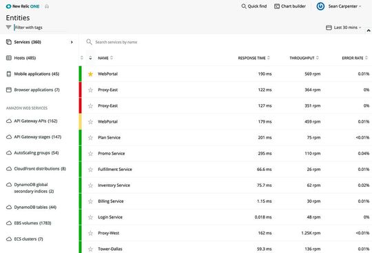Click the blue user avatar icon
The image size is (372, 253).
coord(320,6)
